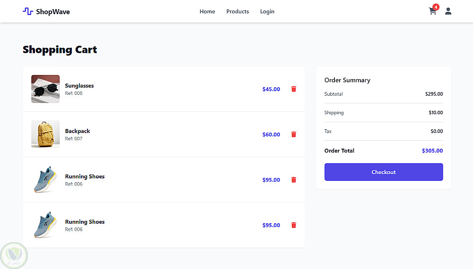Image resolution: width=473 pixels, height=269 pixels.
Task: Click the ShopWave logo icon
Action: pyautogui.click(x=28, y=11)
